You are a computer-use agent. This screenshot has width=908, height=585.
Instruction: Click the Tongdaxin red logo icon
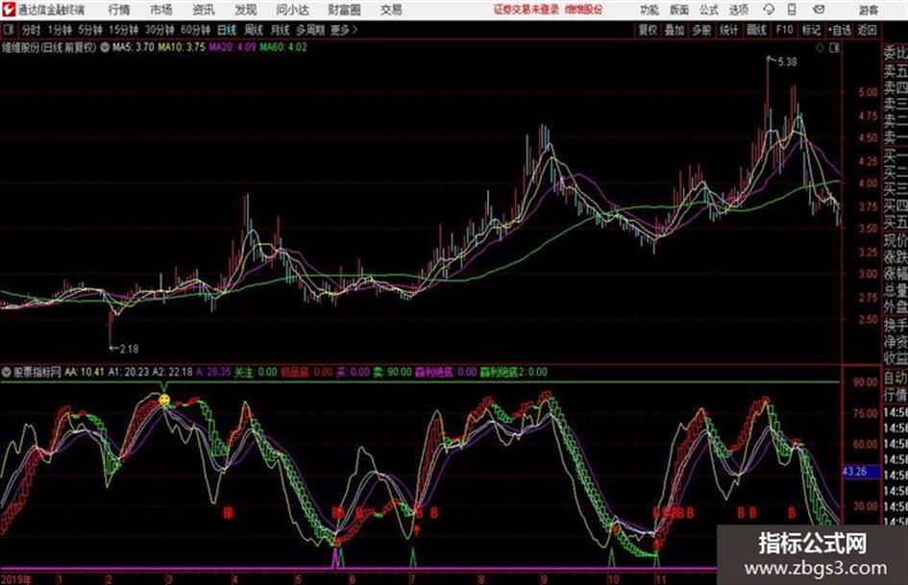tap(8, 10)
